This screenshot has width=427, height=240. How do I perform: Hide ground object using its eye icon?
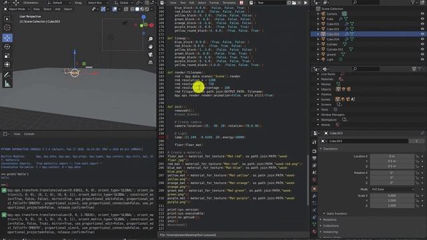422,55
